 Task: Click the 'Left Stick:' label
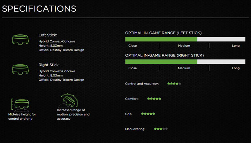47,35
